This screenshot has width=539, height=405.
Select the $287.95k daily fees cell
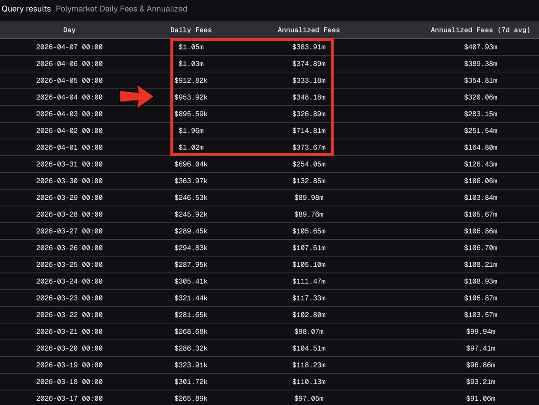pyautogui.click(x=191, y=265)
